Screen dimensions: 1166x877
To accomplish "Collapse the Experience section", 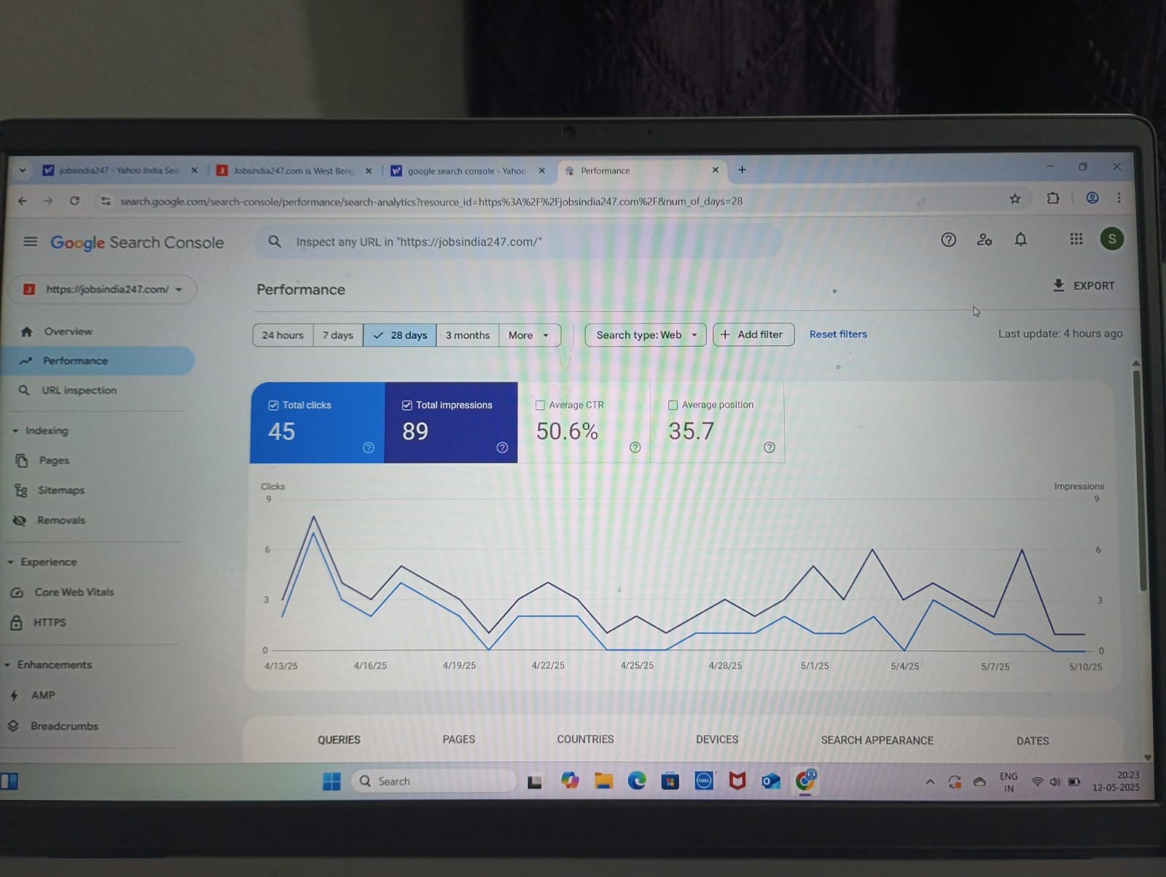I will coord(10,562).
